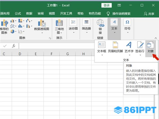
Task: Select column C header
Action: 4,54
